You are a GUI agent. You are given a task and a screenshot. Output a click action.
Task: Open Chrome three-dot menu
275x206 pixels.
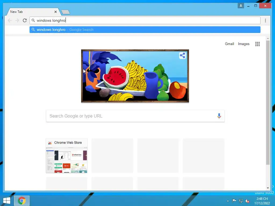[265, 20]
